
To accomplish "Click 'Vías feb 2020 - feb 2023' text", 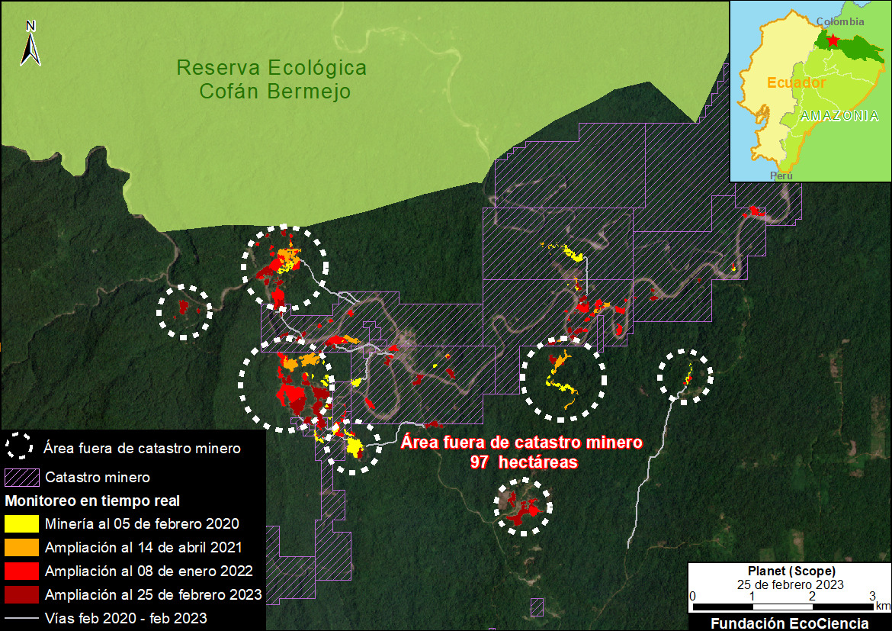I will [126, 619].
